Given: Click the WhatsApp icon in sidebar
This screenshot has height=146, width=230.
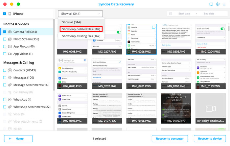Looking at the screenshot, I should coord(10,99).
